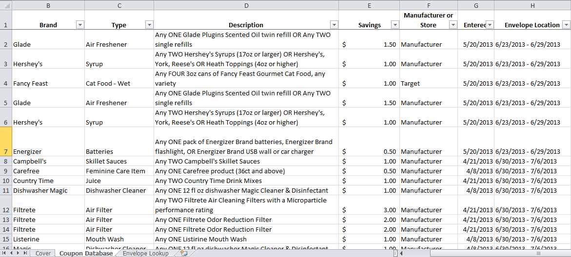The width and height of the screenshot is (571, 257).
Task: Click the Listerine brand cell
Action: pos(48,239)
